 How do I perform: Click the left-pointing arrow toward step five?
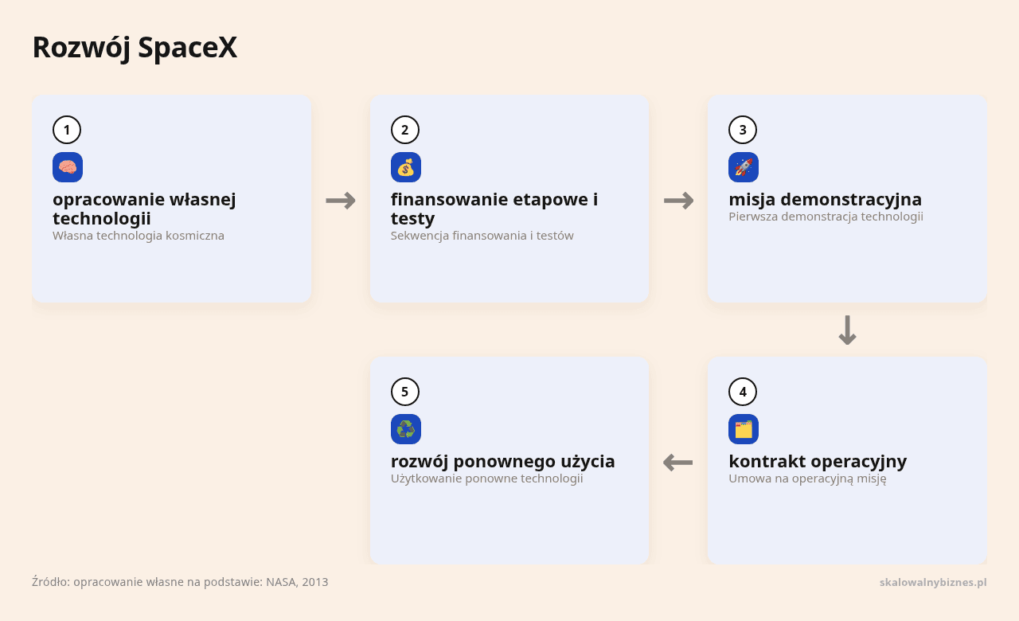click(x=678, y=462)
